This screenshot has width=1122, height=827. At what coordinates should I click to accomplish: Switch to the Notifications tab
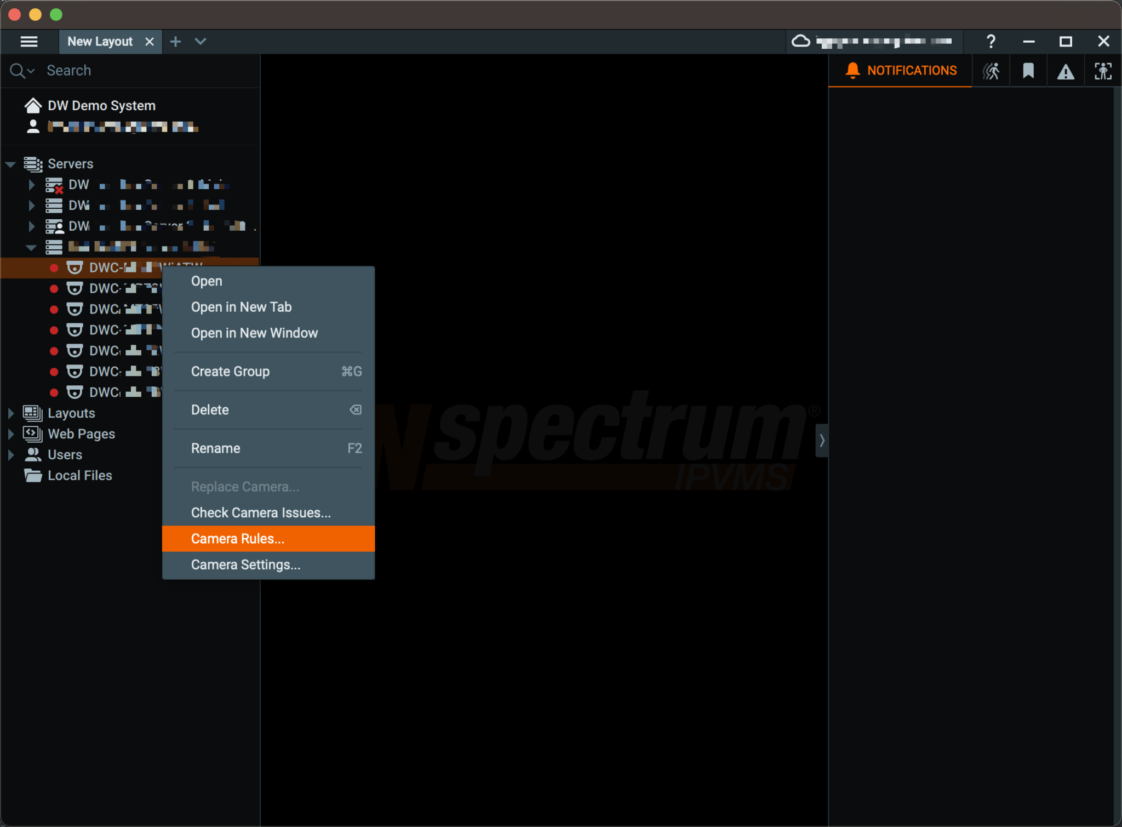pyautogui.click(x=901, y=71)
